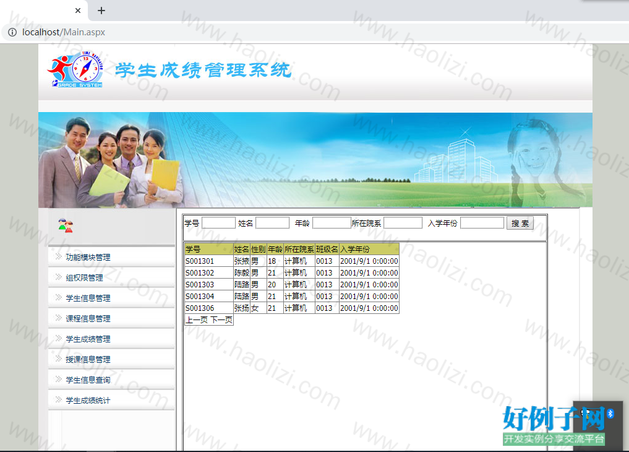Open 学生成绩统计 menu item

click(x=88, y=401)
